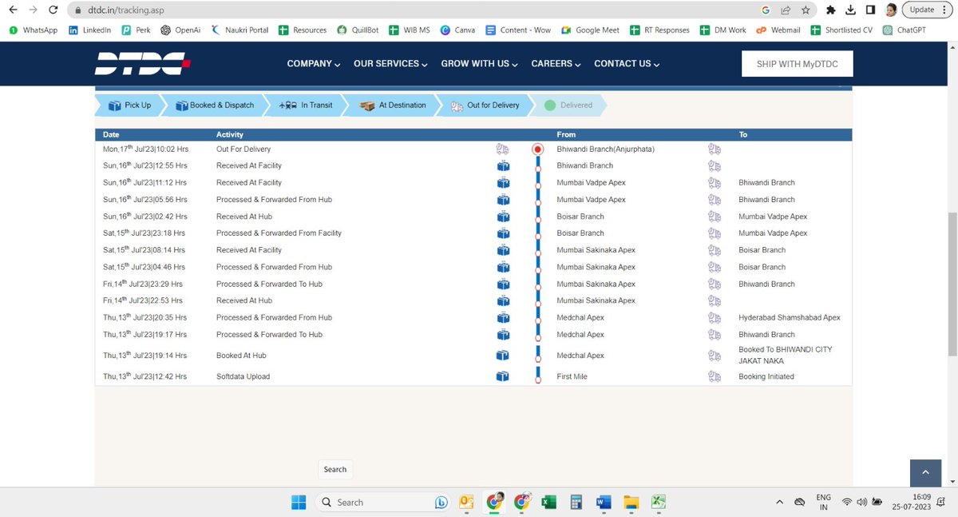Open Excel from the taskbar
Image resolution: width=958 pixels, height=517 pixels.
(548, 502)
